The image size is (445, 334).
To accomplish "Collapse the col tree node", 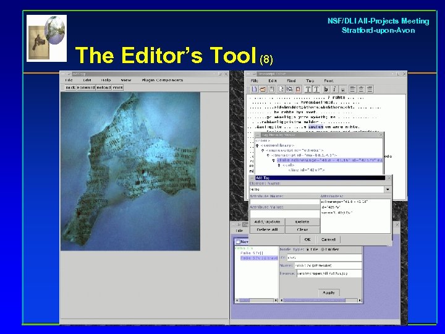I will [279, 165].
